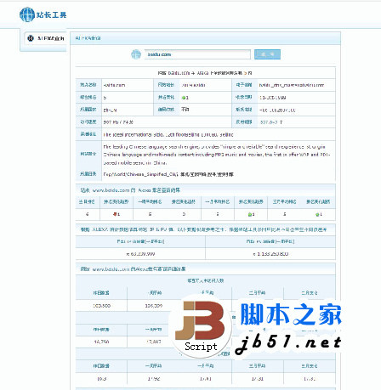
Task: Click the 16,750 value cell
Action: pyautogui.click(x=101, y=342)
